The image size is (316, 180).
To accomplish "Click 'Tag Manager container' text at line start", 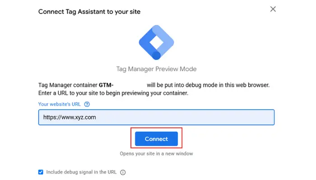I will tap(68, 85).
